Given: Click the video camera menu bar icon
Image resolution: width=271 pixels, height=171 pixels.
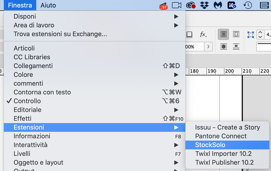Looking at the screenshot, I should coord(177,5).
